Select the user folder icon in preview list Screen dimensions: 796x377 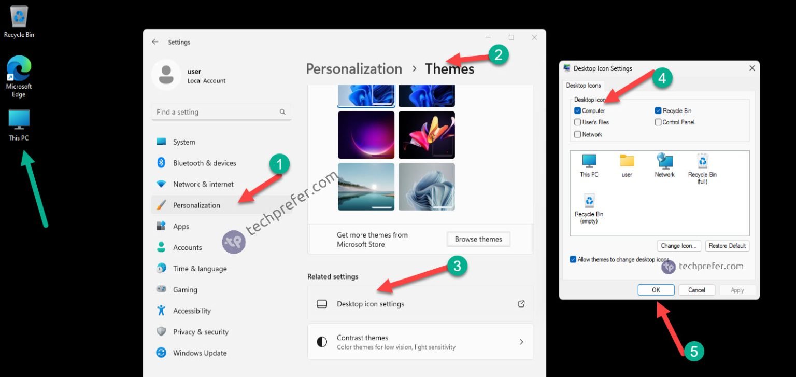tap(627, 164)
